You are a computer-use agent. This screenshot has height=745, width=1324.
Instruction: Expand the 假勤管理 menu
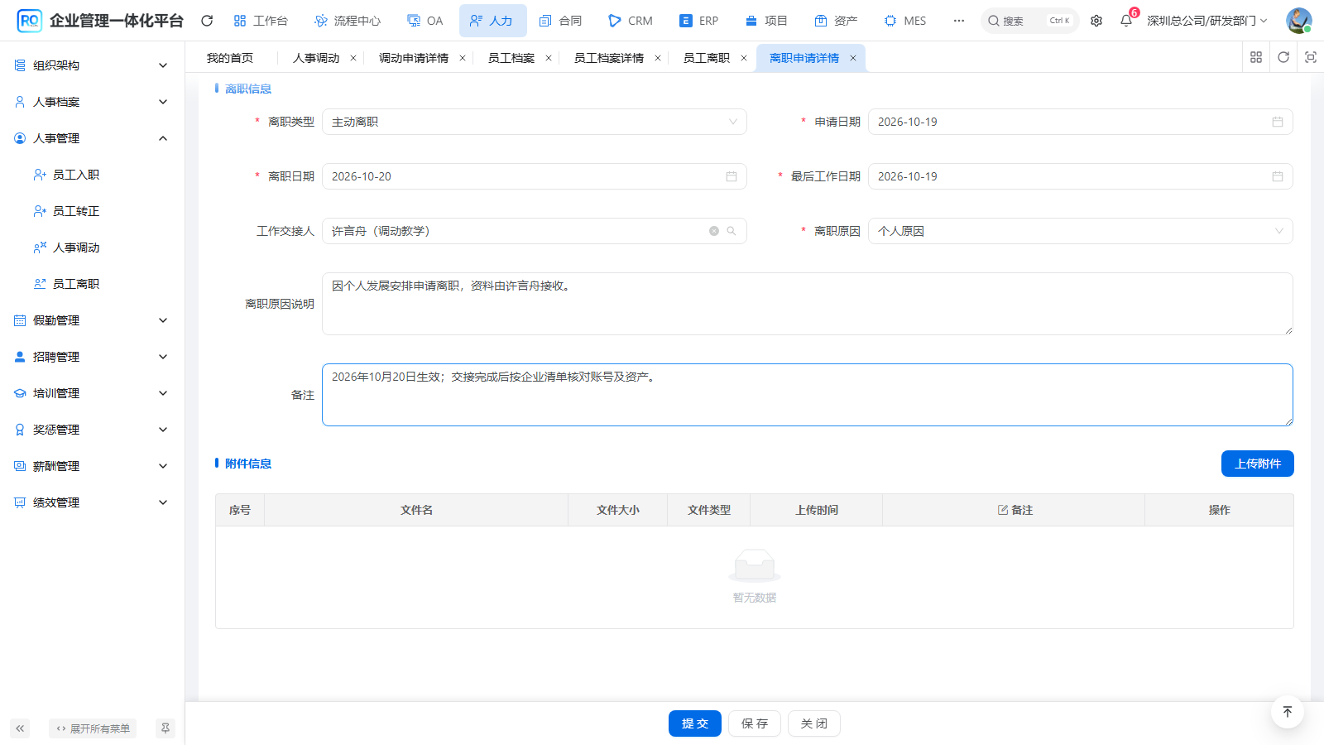click(x=93, y=320)
